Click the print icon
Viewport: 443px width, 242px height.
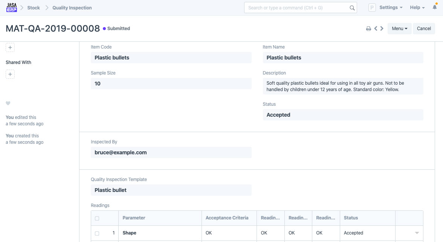pos(368,29)
